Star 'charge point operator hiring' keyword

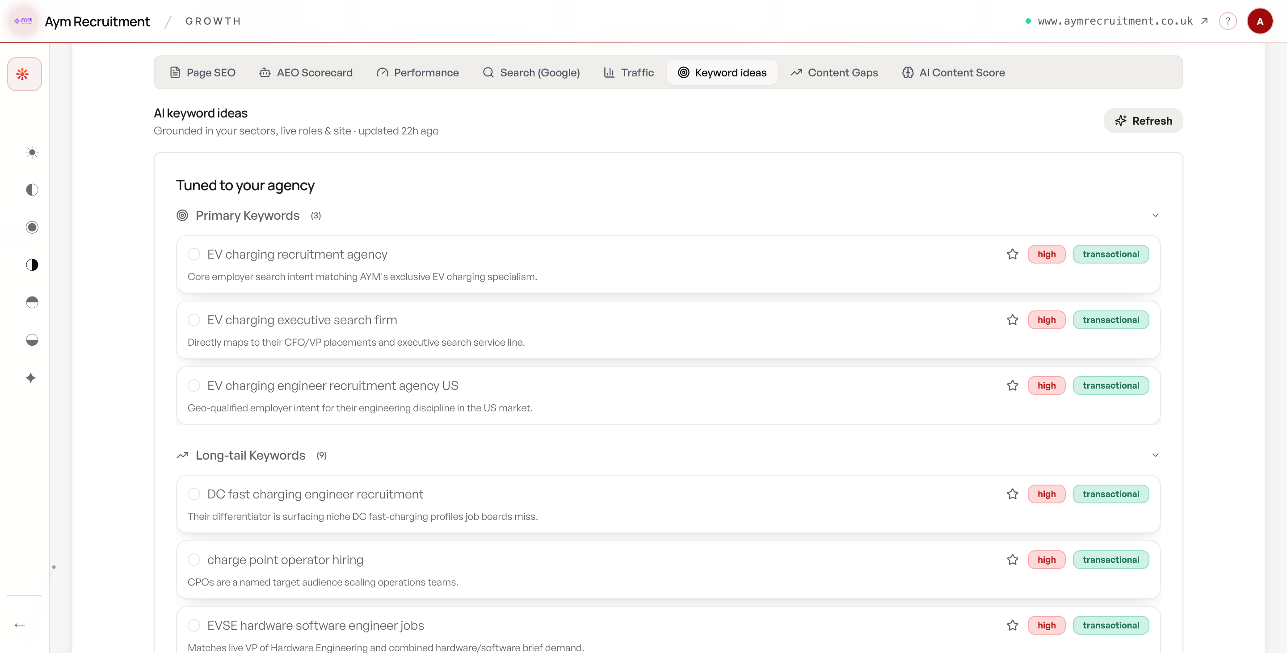click(1013, 560)
